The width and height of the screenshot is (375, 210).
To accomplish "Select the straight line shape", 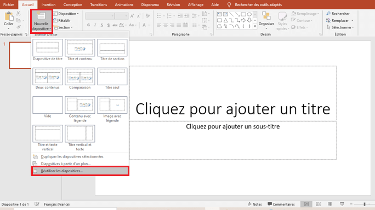I will point(231,14).
